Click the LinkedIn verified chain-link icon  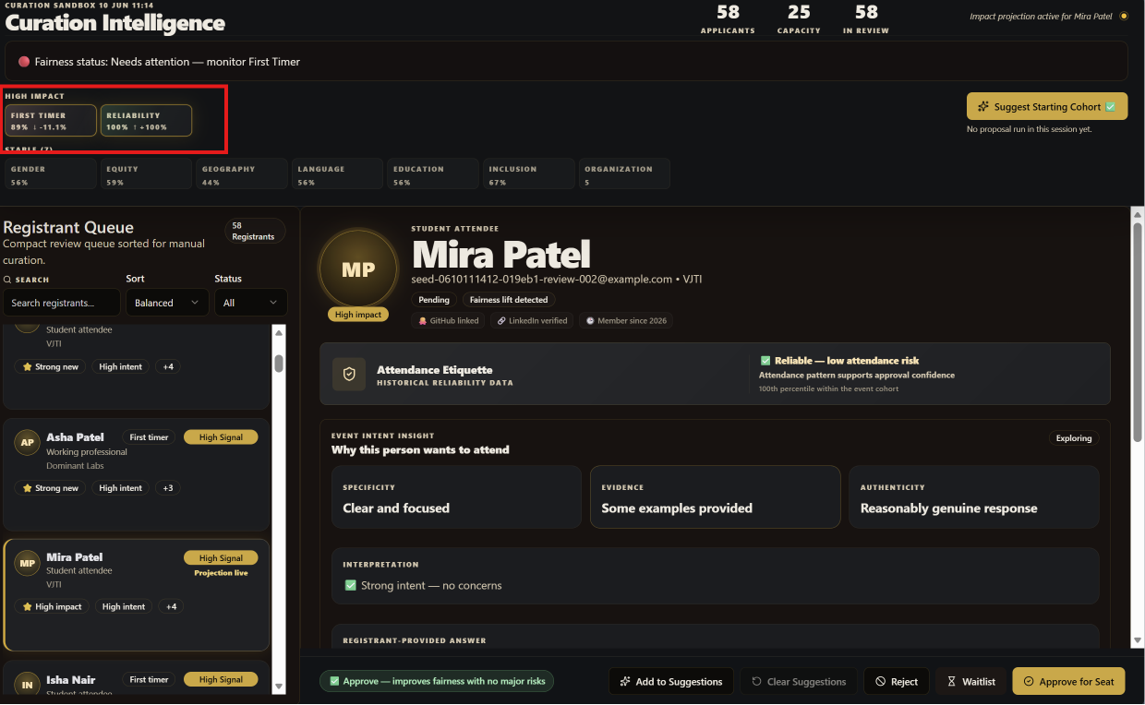pyautogui.click(x=501, y=321)
